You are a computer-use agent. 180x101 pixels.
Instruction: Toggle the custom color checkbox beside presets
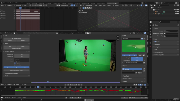(122, 63)
